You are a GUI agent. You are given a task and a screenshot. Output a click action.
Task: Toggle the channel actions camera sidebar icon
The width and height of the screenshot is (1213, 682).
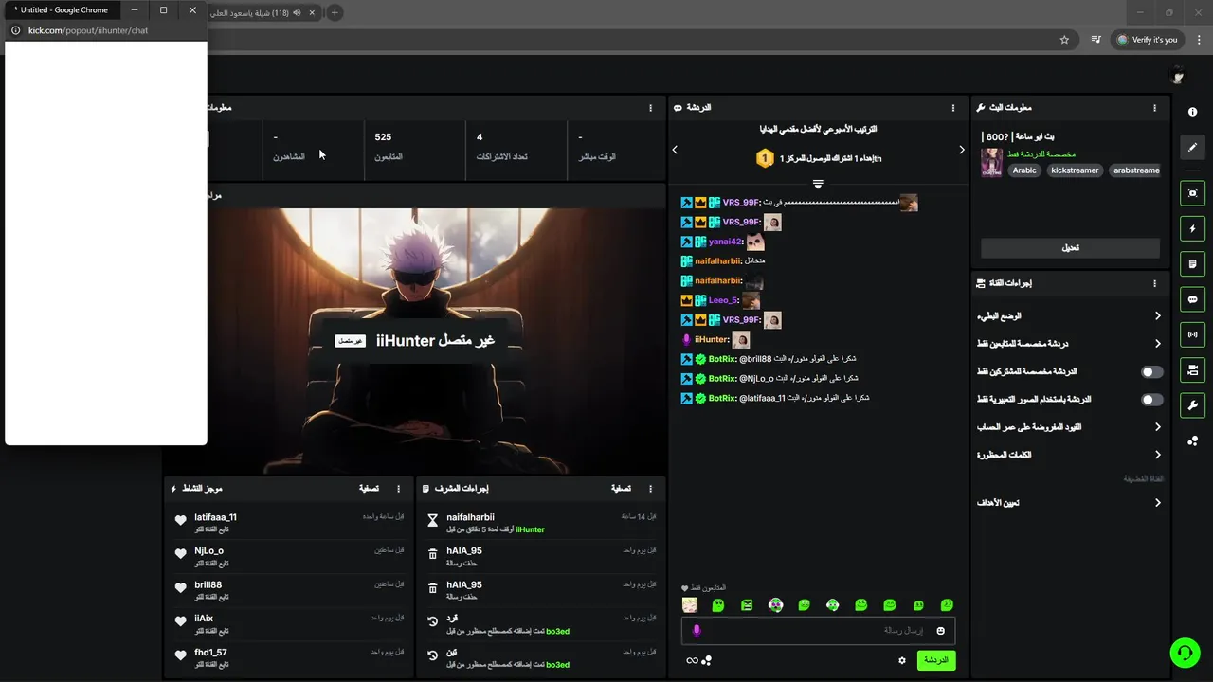1192,369
